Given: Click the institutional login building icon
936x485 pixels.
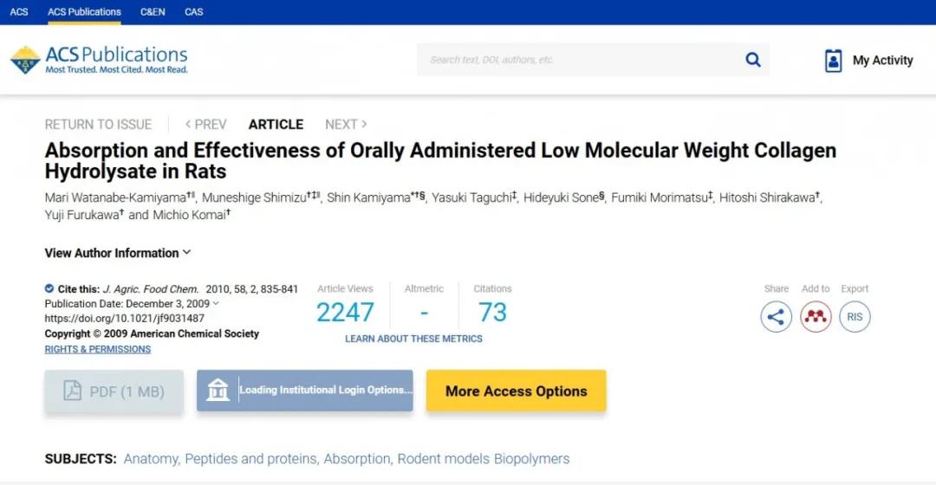Looking at the screenshot, I should (x=218, y=391).
